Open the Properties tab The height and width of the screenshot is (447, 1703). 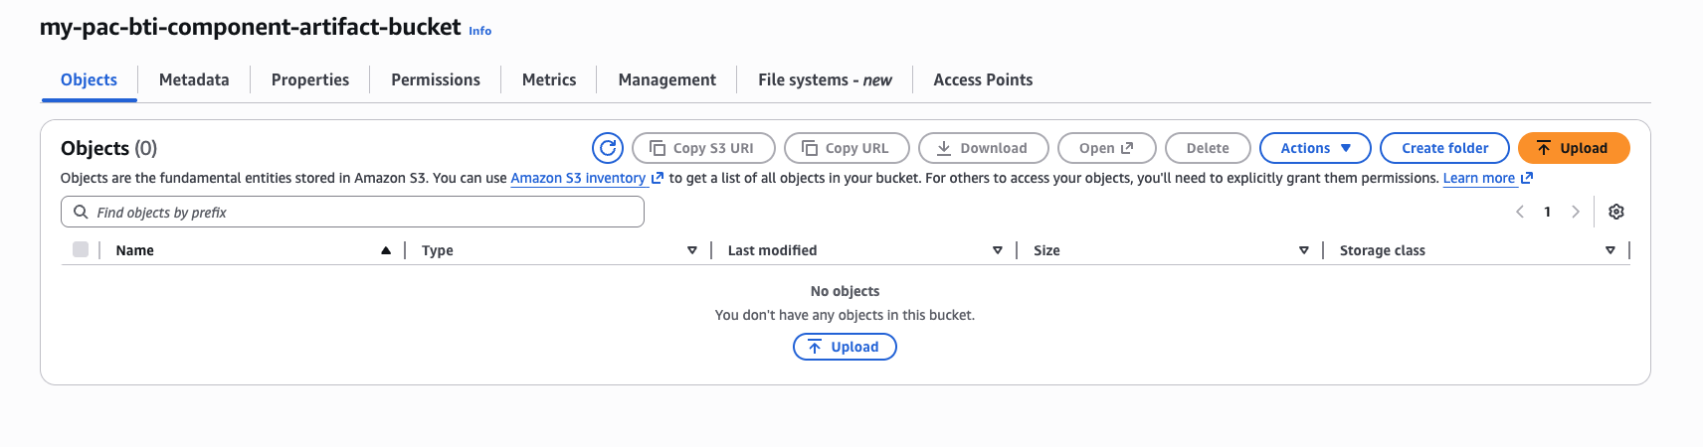310,79
